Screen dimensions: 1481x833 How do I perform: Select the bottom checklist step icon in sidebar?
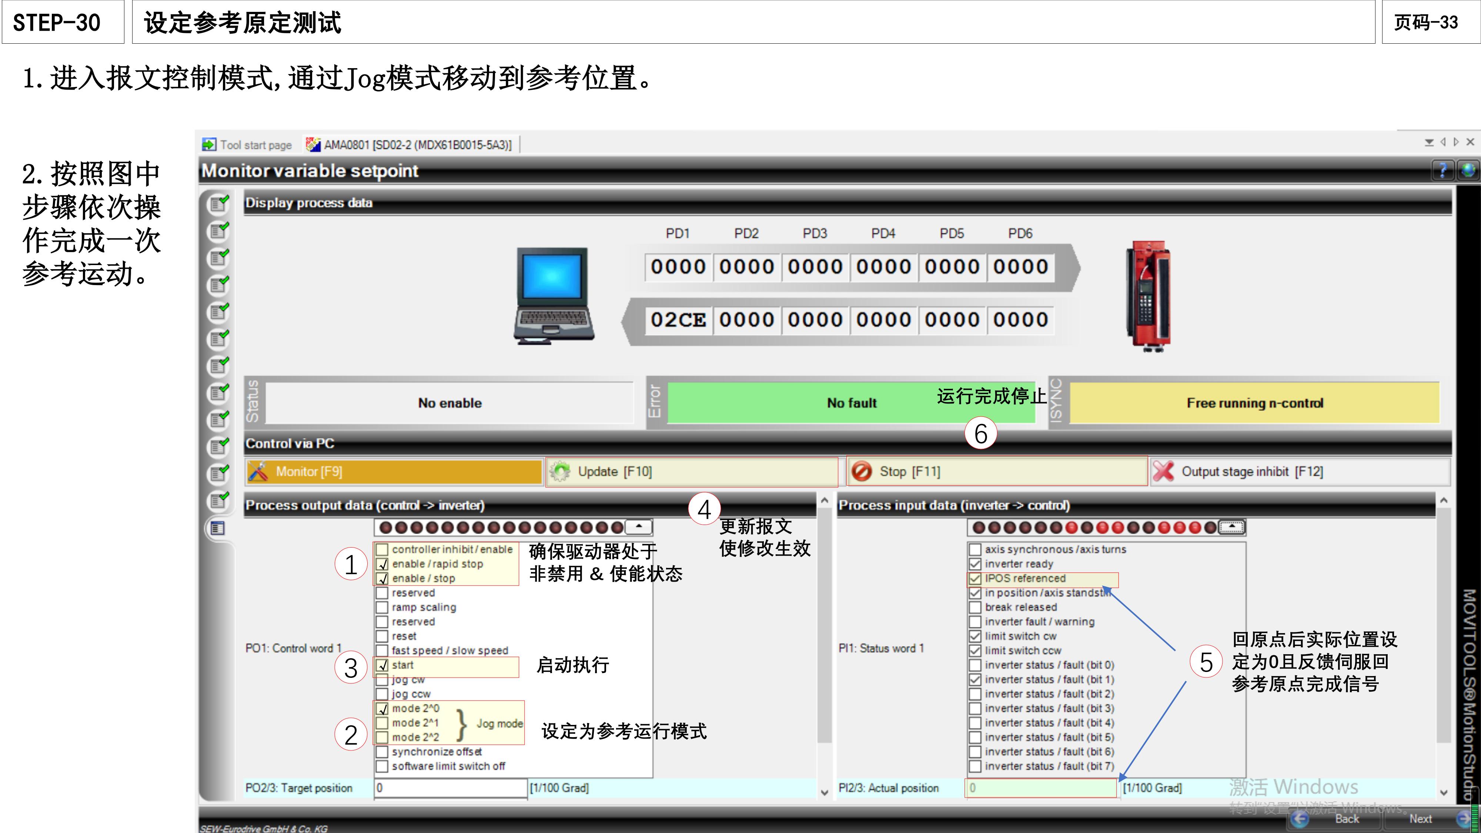click(x=218, y=528)
